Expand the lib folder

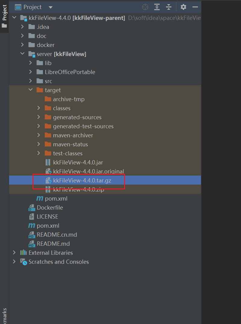31,63
